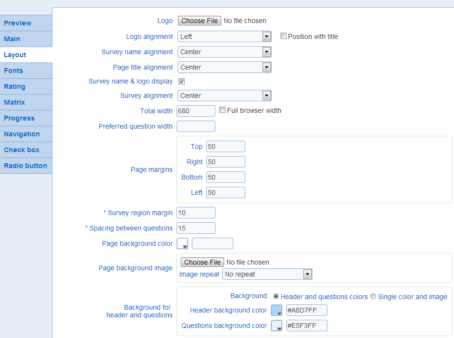Viewport: 454px width, 338px height.
Task: Uncheck Survey name & logo display
Action: tap(181, 82)
